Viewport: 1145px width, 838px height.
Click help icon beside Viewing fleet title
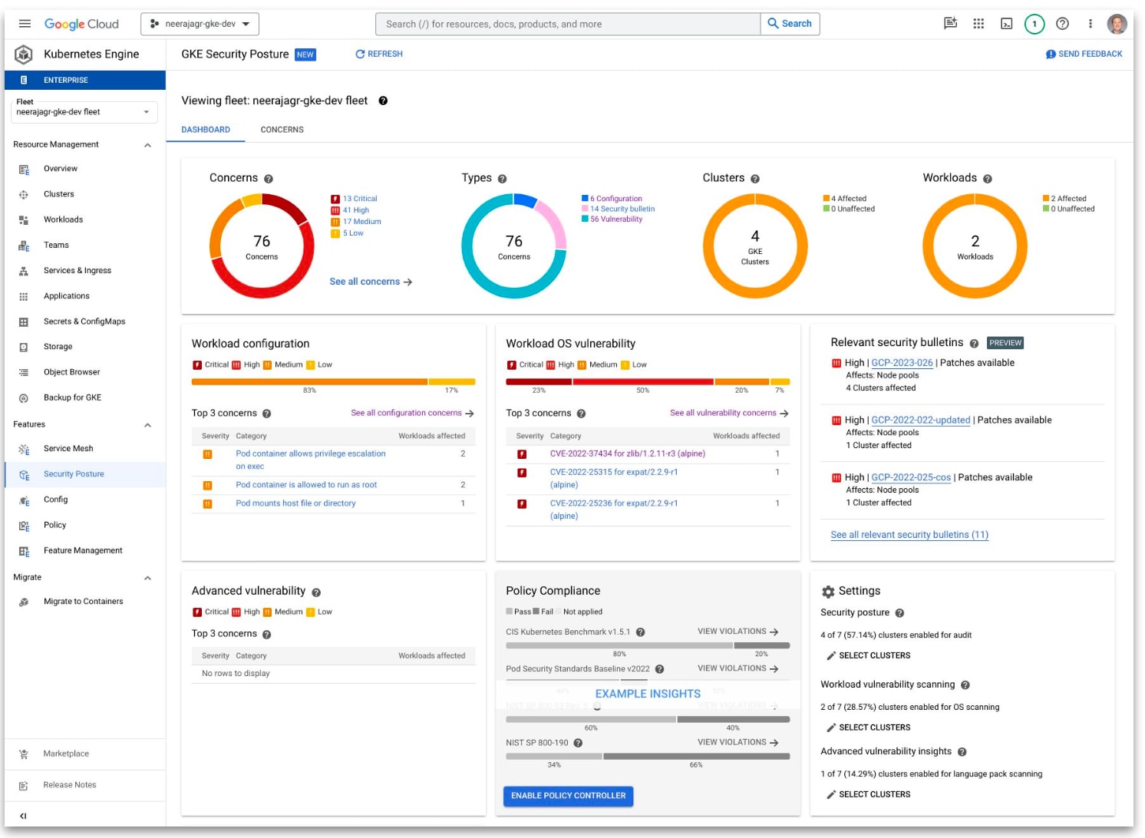click(383, 101)
